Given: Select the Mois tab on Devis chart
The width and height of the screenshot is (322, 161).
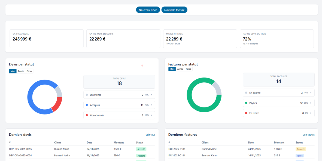Looking at the screenshot, I should [13, 71].
